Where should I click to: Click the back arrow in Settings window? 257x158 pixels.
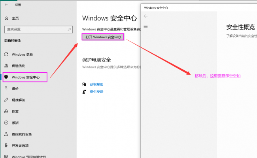point(6,5)
